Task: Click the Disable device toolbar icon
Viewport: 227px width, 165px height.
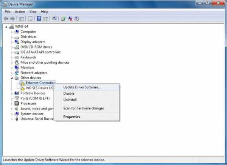Action: 76,19
